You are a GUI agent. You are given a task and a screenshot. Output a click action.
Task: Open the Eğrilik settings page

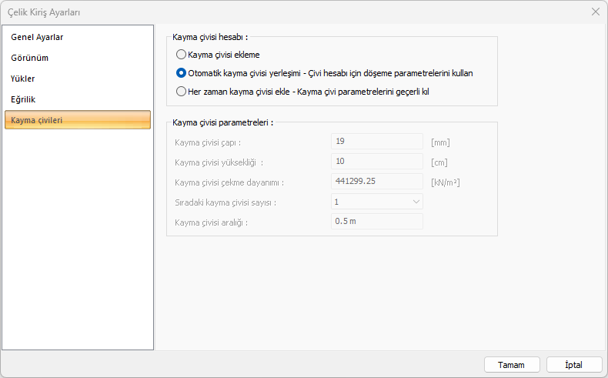tap(24, 99)
